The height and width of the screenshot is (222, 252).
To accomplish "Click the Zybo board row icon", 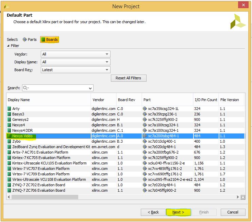I will (9, 141).
